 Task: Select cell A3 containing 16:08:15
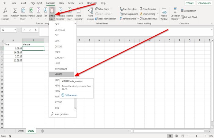(13, 52)
